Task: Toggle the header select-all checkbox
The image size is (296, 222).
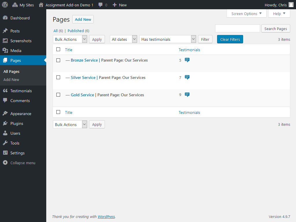Action: pyautogui.click(x=58, y=49)
